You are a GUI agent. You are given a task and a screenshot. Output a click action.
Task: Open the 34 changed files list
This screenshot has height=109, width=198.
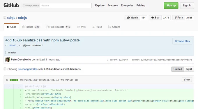(28, 69)
